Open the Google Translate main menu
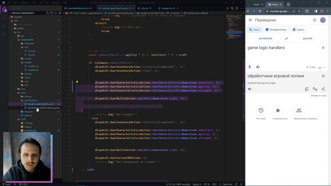Screen dimensions: 331x186 pos(250,20)
